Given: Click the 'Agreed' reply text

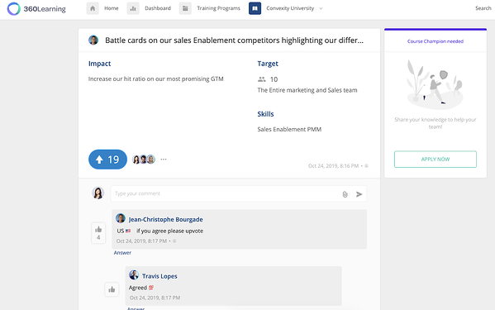Looking at the screenshot, I should [x=138, y=288].
